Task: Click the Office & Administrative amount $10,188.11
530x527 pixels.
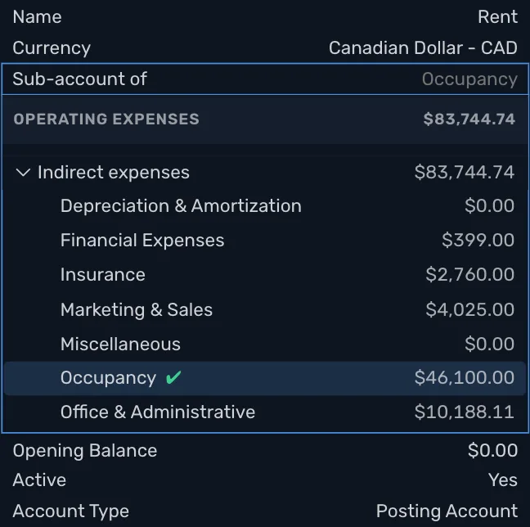Action: click(x=465, y=412)
